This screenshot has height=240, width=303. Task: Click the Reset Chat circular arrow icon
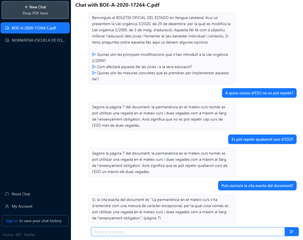(7, 194)
